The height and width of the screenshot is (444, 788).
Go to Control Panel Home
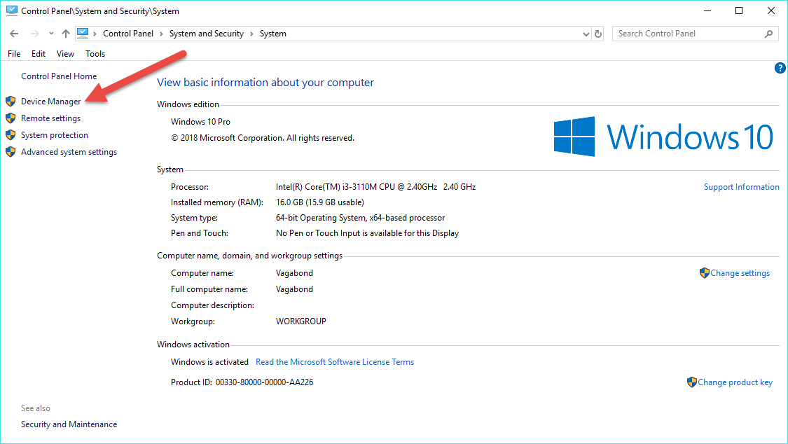59,76
